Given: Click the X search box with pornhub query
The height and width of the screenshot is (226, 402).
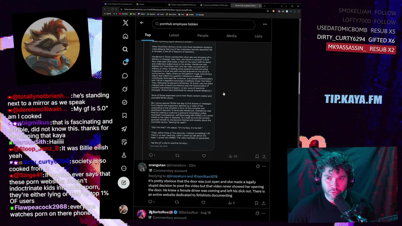Looking at the screenshot, I should coord(204,24).
